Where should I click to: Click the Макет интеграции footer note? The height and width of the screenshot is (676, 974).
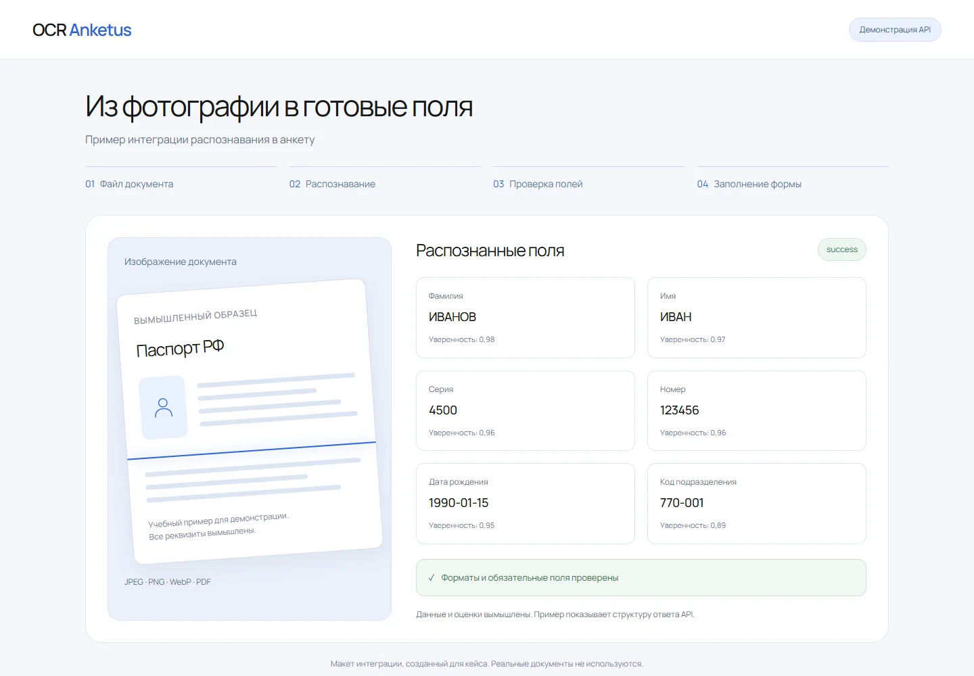pos(487,664)
